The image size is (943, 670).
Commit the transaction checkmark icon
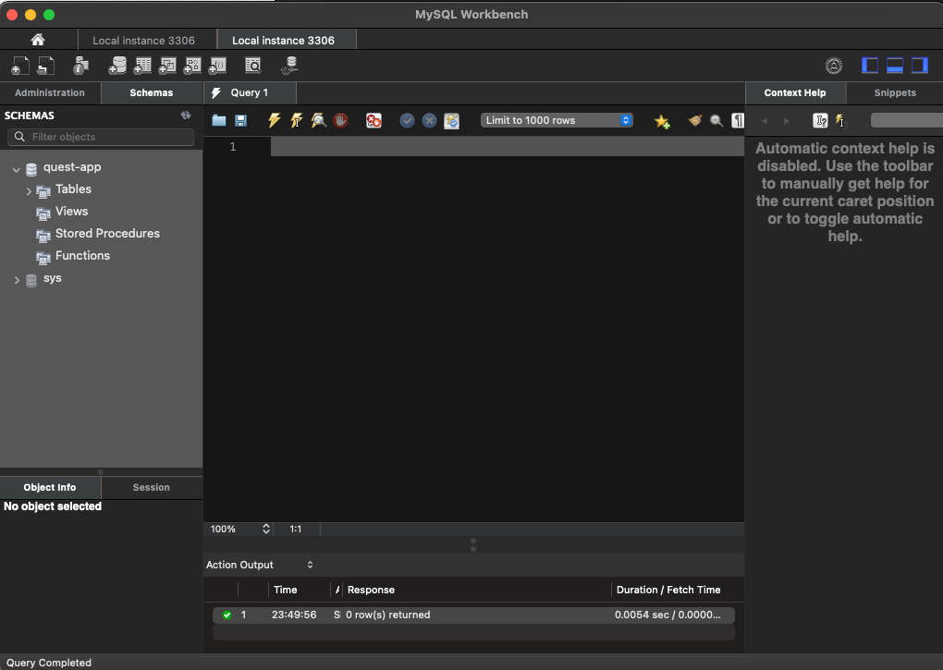tap(407, 120)
